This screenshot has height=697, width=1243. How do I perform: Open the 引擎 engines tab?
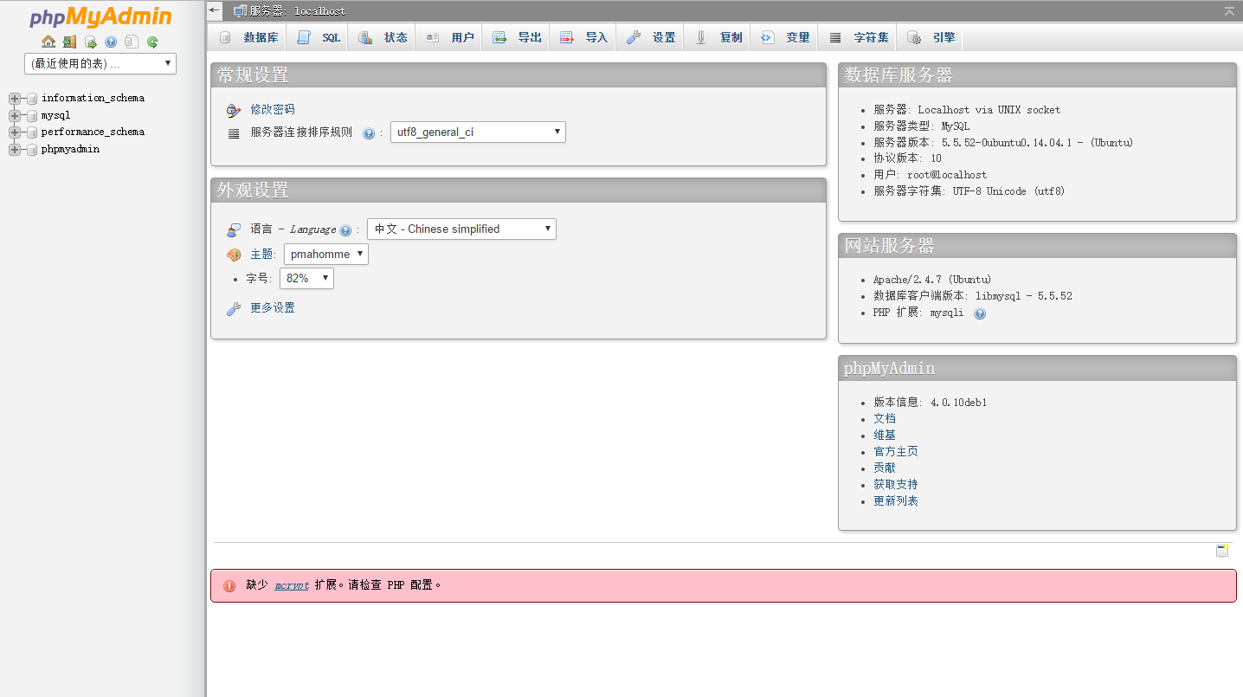[x=931, y=37]
